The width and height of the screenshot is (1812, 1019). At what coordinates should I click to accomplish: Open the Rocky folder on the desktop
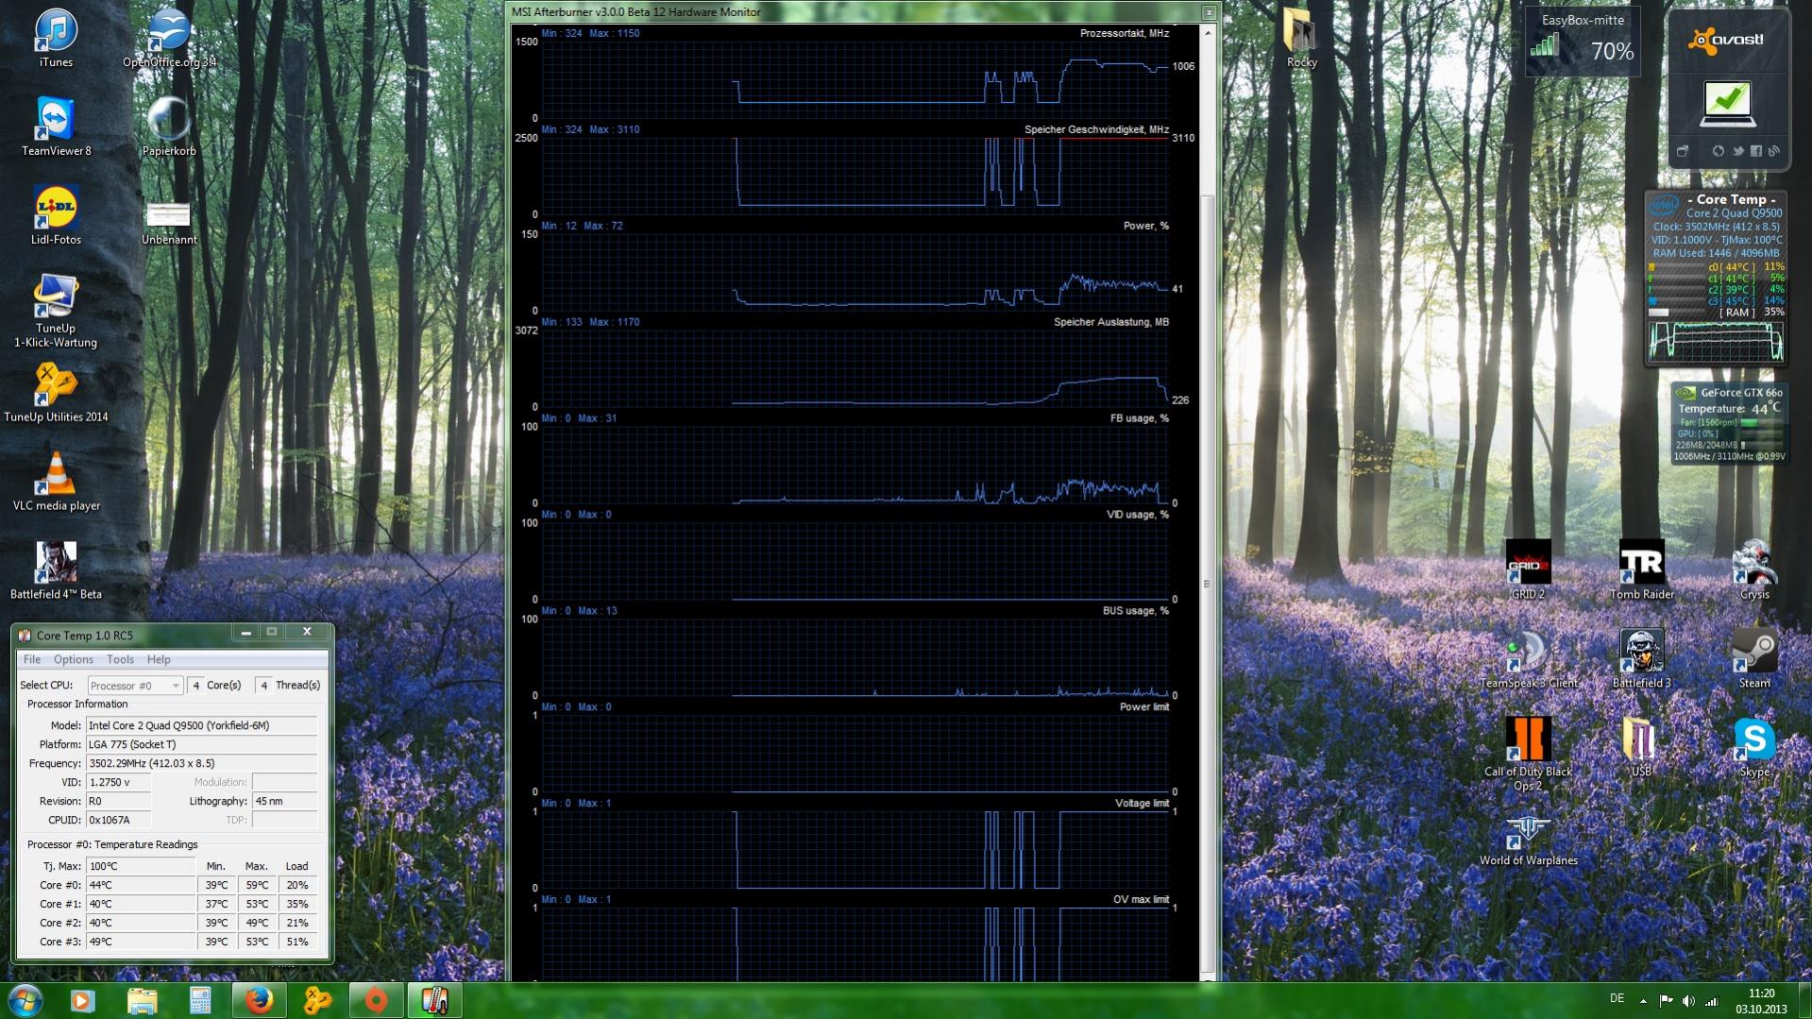[x=1301, y=40]
